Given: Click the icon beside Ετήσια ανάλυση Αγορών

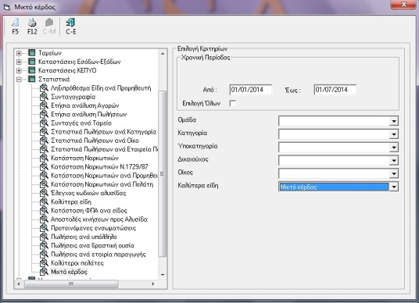Looking at the screenshot, I should pos(44,105).
